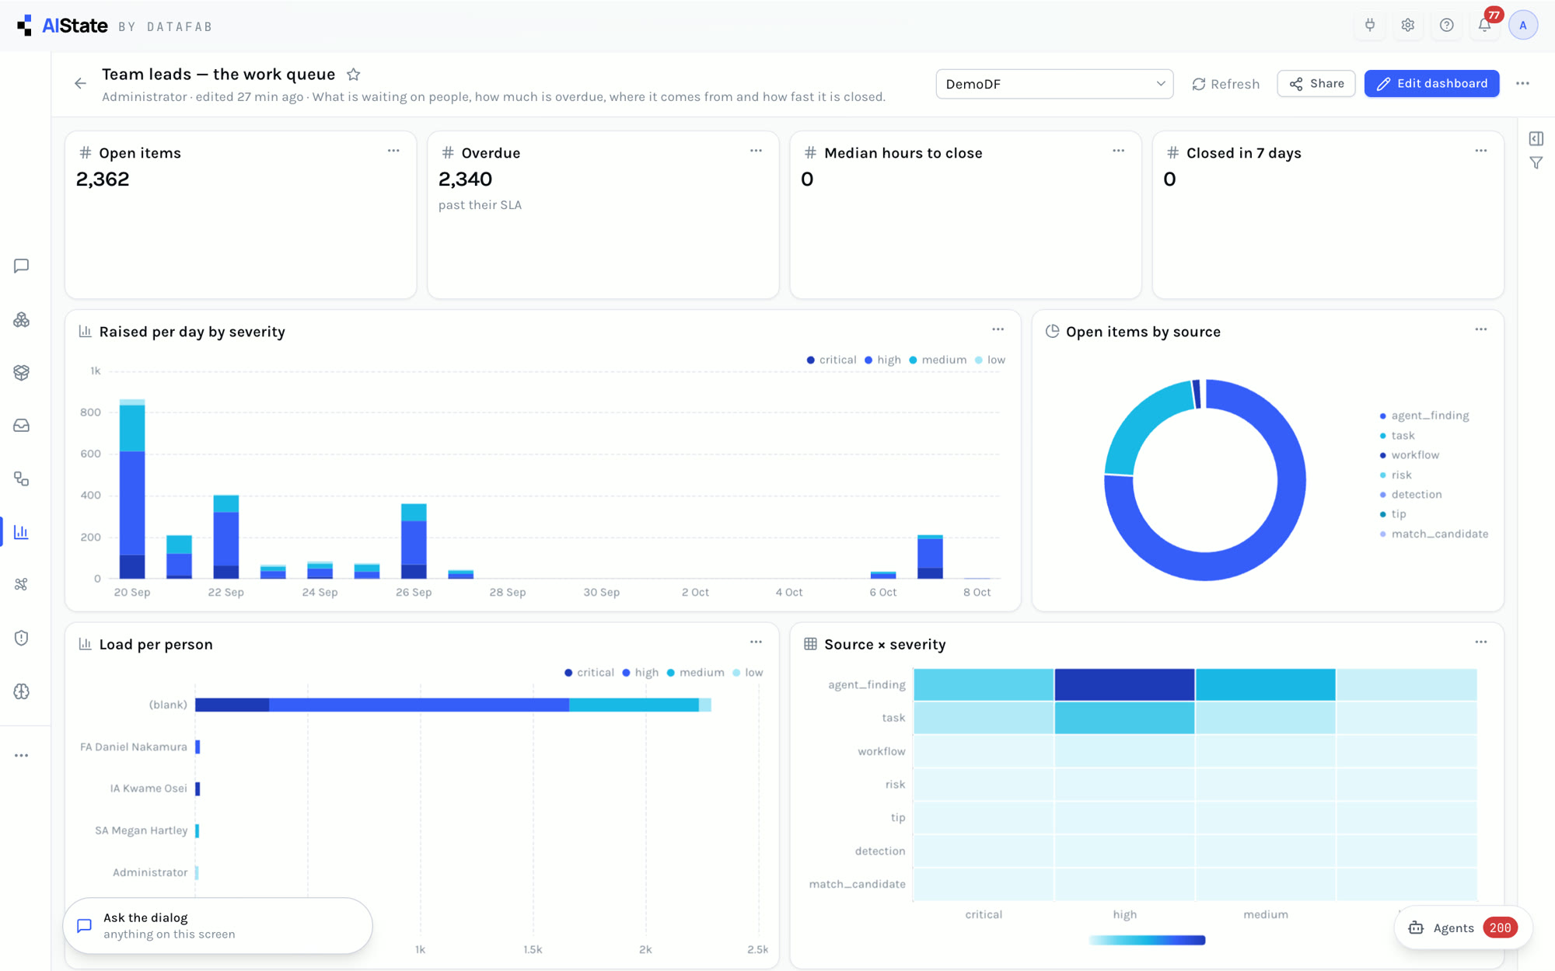Image resolution: width=1555 pixels, height=971 pixels.
Task: Open the help question mark icon
Action: [x=1446, y=25]
